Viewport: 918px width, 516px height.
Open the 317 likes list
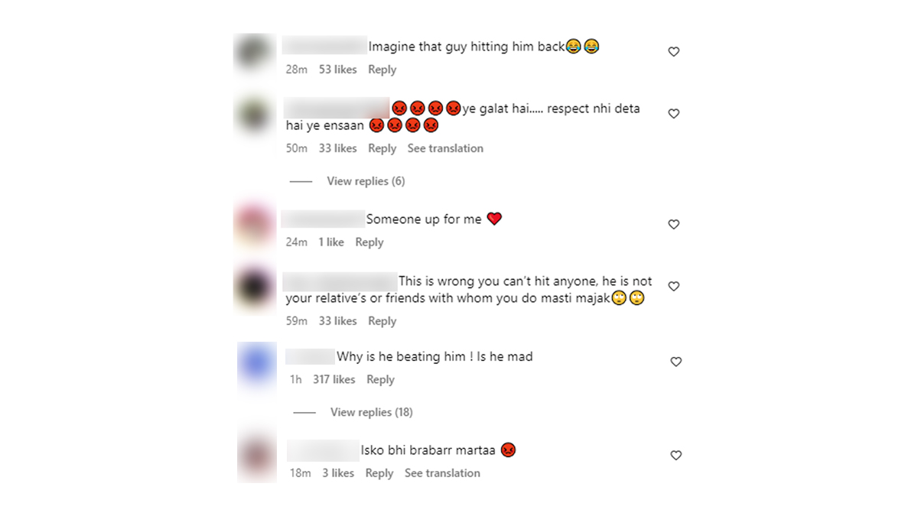pos(334,379)
